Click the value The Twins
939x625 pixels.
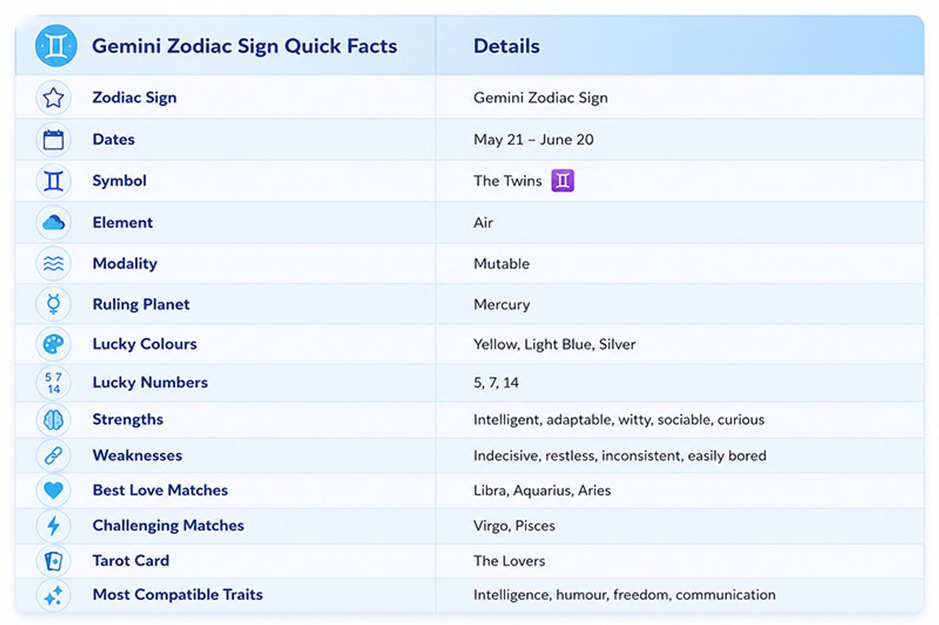pyautogui.click(x=507, y=181)
